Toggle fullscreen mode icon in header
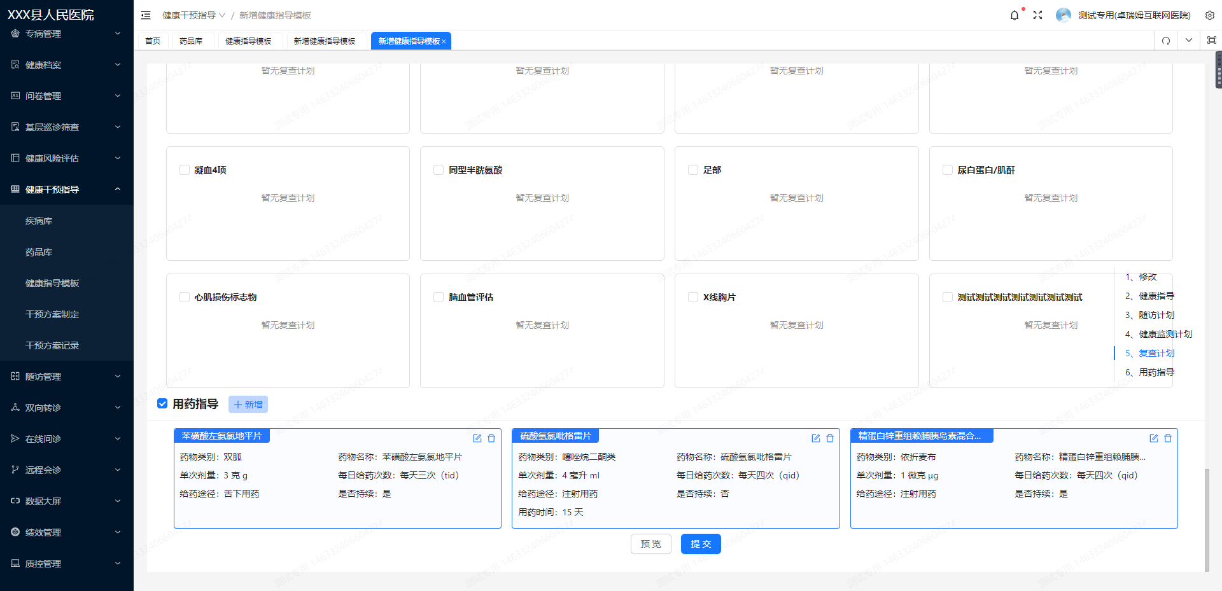This screenshot has height=591, width=1222. tap(1037, 15)
